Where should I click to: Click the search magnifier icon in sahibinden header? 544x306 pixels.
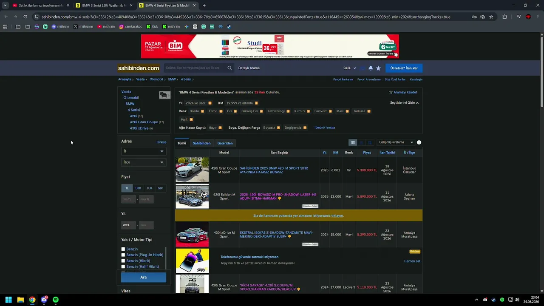229,68
